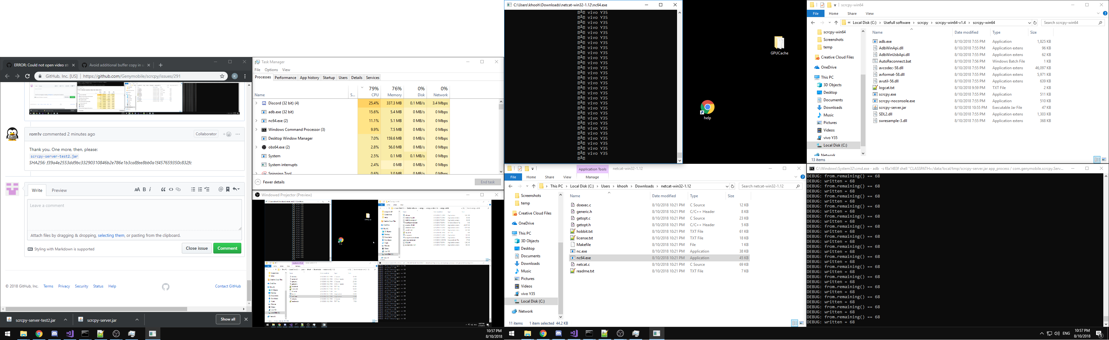Switch to the Performance tab in Task Manager
The width and height of the screenshot is (1109, 340).
pos(285,78)
